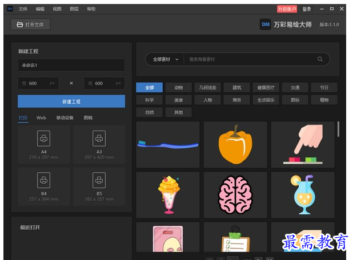The height and width of the screenshot is (260, 353).
Task: Click the 升级账户 upgrade button
Action: tap(287, 9)
